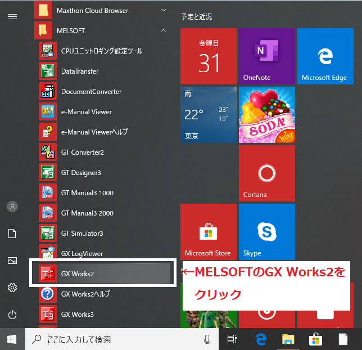Launch DataTransfer tool
This screenshot has height=350, width=362.
point(103,71)
